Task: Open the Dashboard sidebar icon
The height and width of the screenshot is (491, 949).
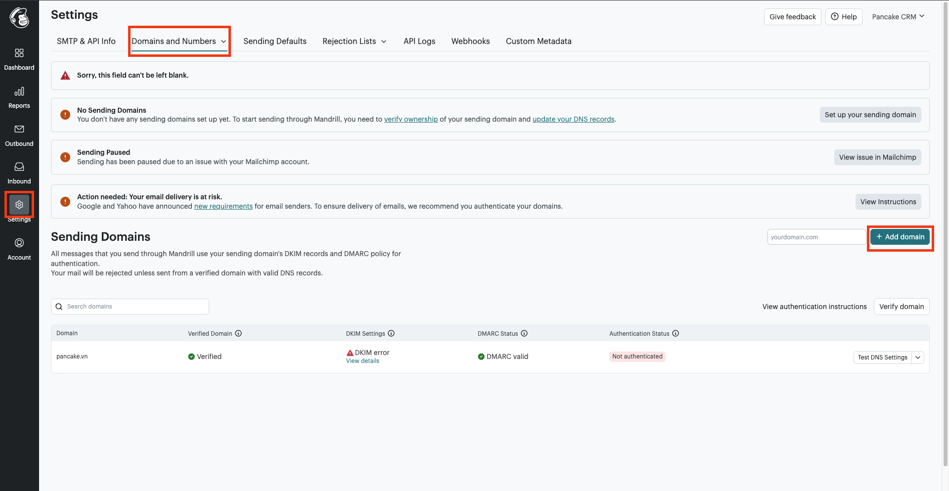Action: coord(19,53)
